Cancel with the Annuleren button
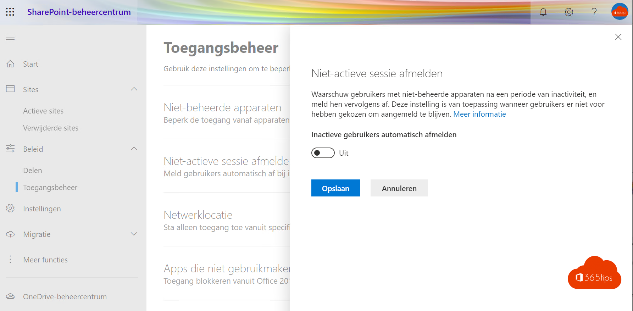The width and height of the screenshot is (633, 311). [x=399, y=188]
